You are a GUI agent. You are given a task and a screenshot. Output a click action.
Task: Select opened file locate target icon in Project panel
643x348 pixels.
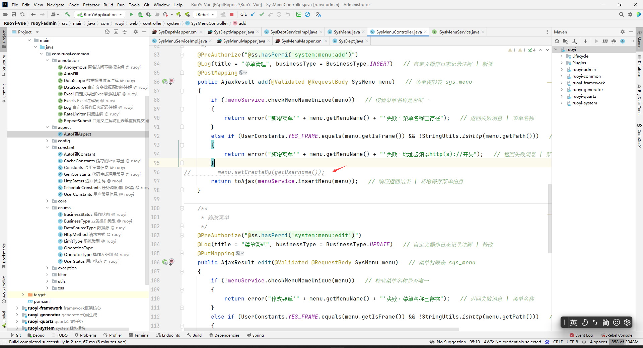click(x=107, y=32)
